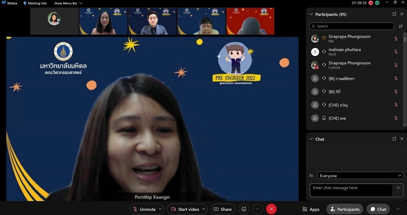Toggle the Participants panel button
The height and width of the screenshot is (215, 407).
pyautogui.click(x=344, y=209)
